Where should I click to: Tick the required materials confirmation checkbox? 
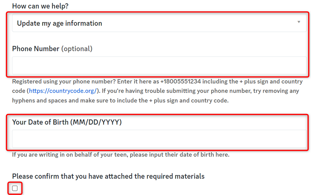(15, 188)
